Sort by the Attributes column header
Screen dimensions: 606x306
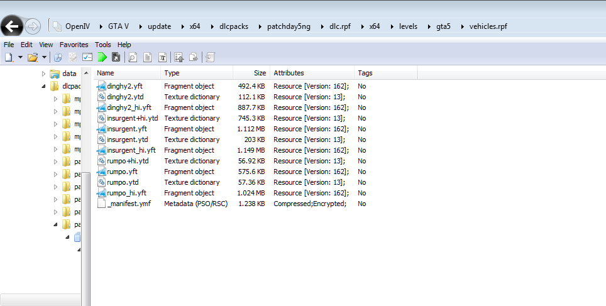(311, 73)
